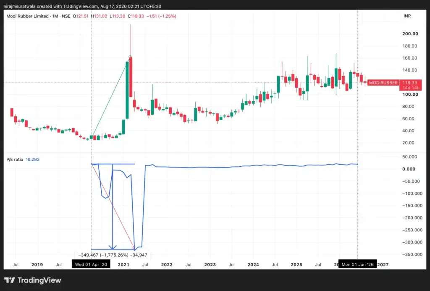Click the 14d 14h countdown label
The height and width of the screenshot is (291, 430).
[x=411, y=88]
